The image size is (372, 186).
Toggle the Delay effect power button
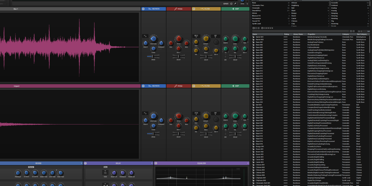tap(86, 163)
